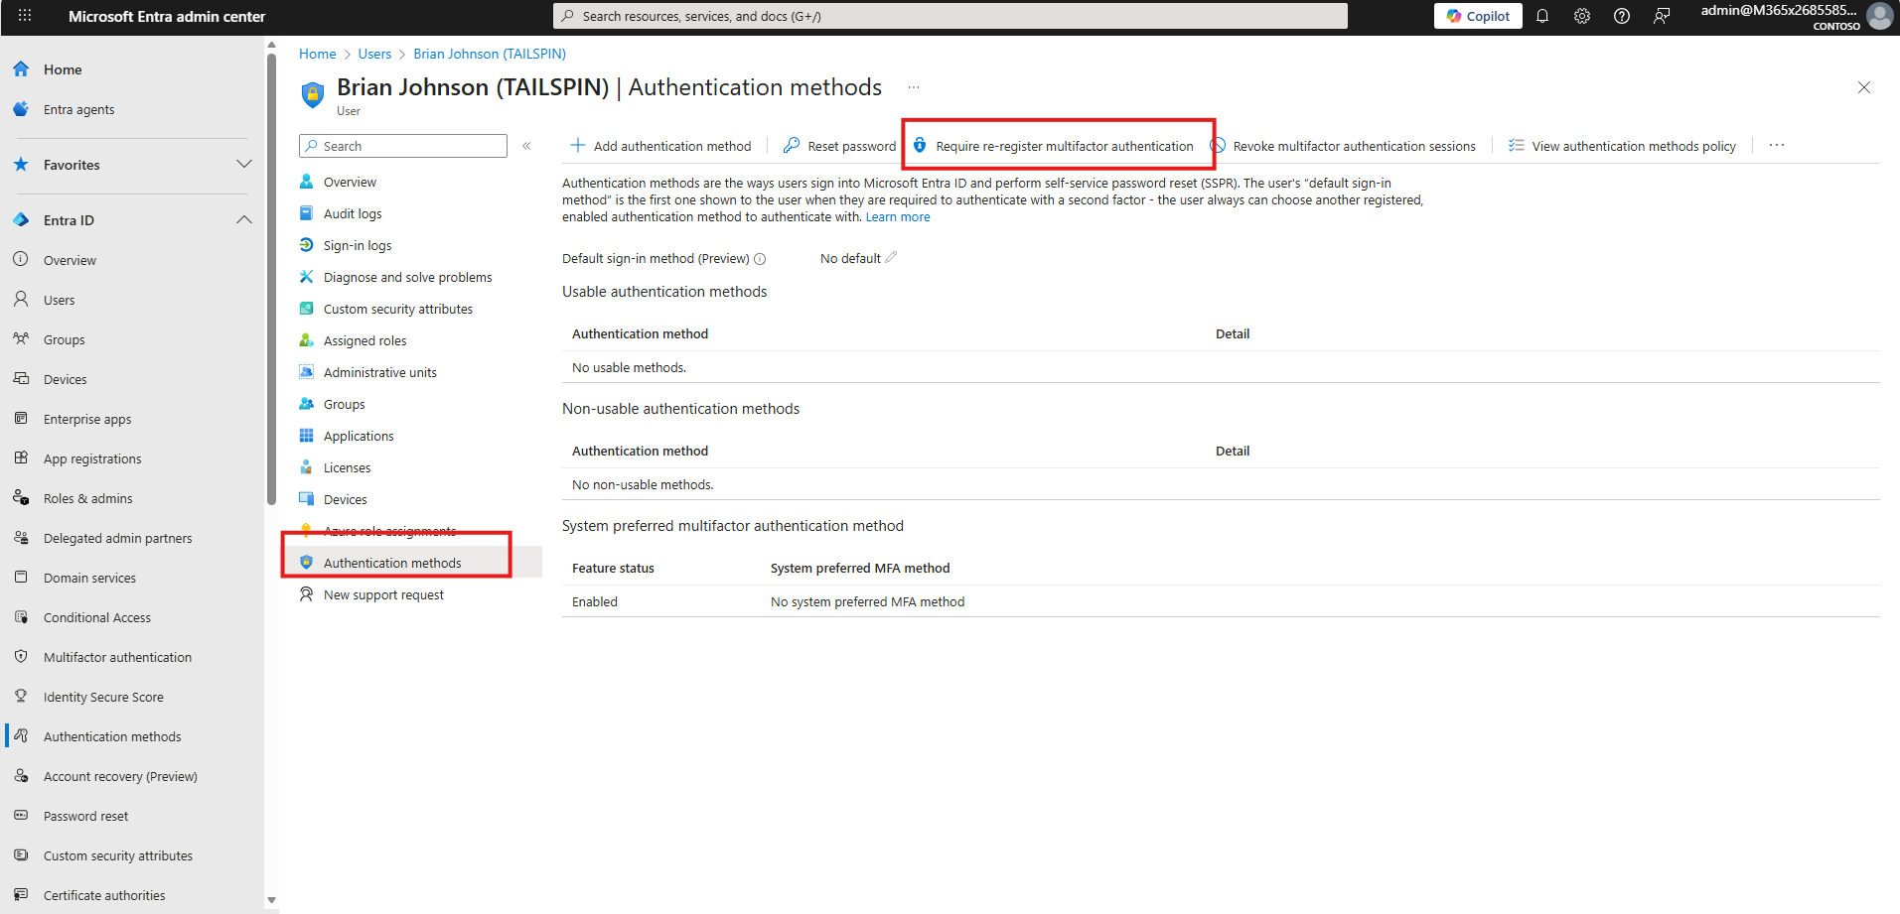
Task: Open the app launcher waffle icon
Action: coord(25,16)
